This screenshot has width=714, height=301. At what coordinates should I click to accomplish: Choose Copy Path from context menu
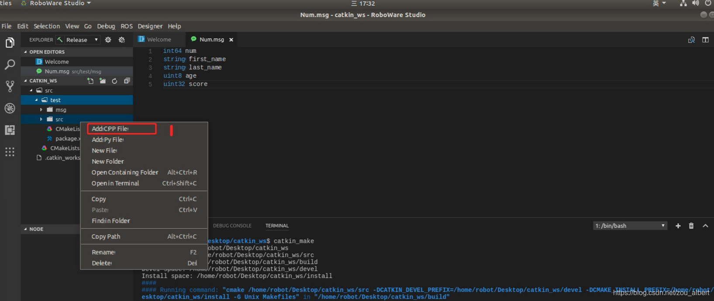144,236
